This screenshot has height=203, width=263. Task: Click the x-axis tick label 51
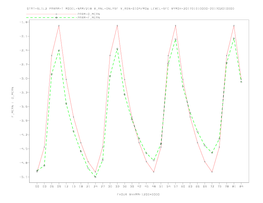[161, 186]
